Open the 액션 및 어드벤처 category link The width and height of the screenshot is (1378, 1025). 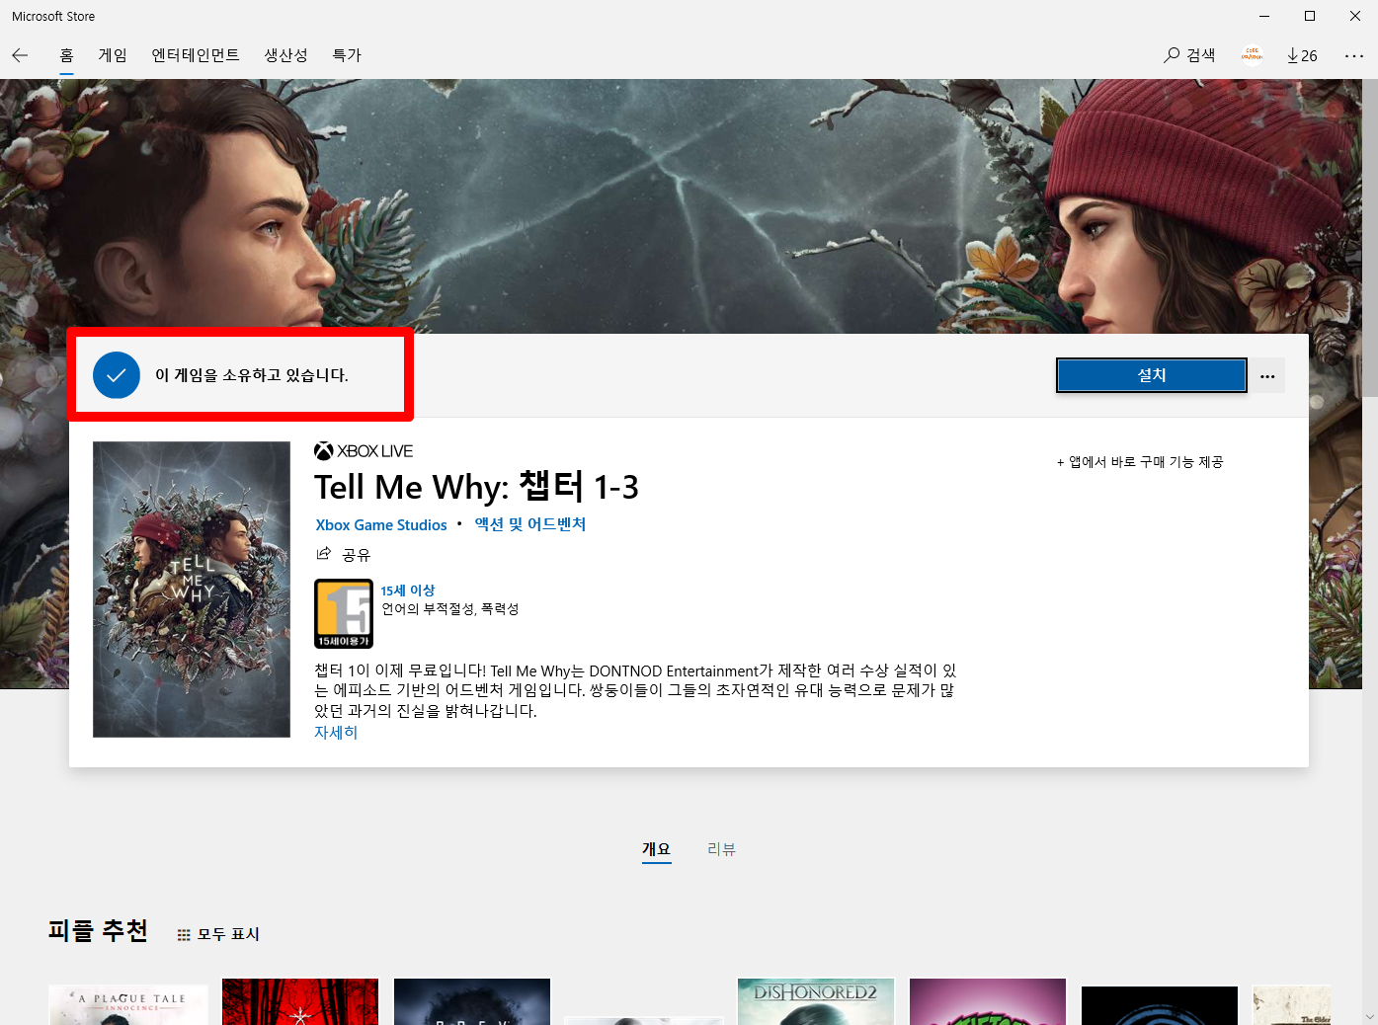point(530,524)
